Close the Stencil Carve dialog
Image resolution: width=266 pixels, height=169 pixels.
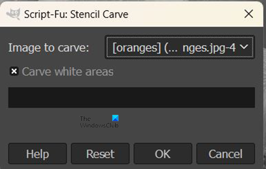249,14
